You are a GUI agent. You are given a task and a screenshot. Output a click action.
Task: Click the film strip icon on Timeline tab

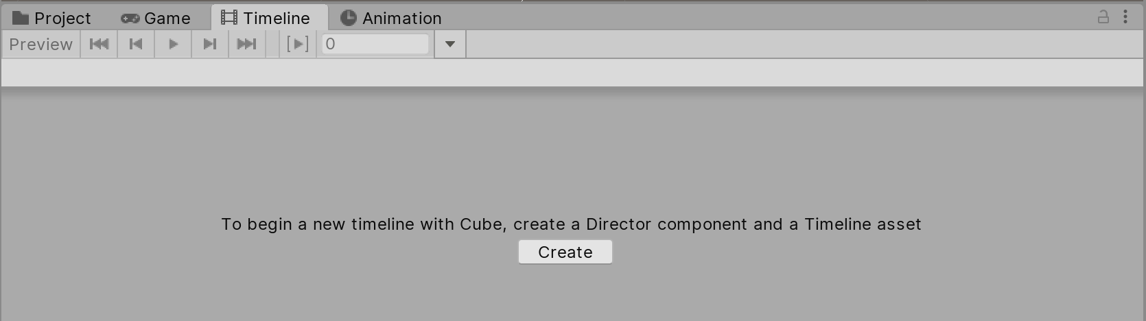click(x=229, y=18)
